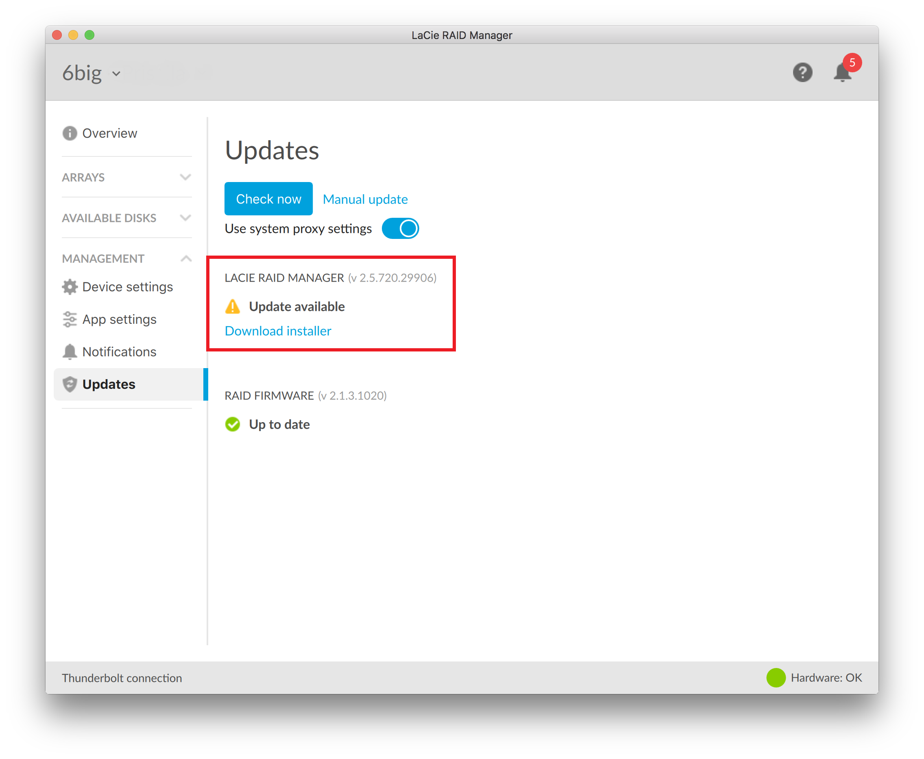Collapse the MANAGEMENT section chevron
Screen dimensions: 924x759
tap(185, 258)
